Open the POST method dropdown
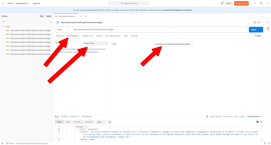Image resolution: width=271 pixels, height=145 pixels. tap(63, 30)
